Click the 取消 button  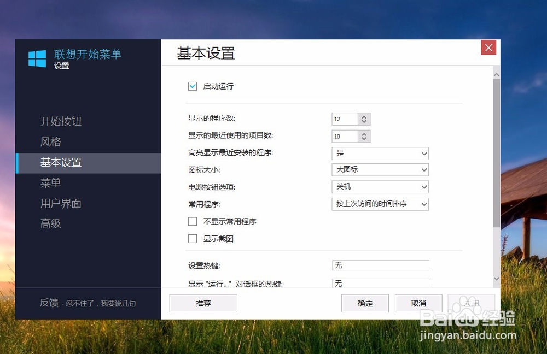(x=418, y=303)
